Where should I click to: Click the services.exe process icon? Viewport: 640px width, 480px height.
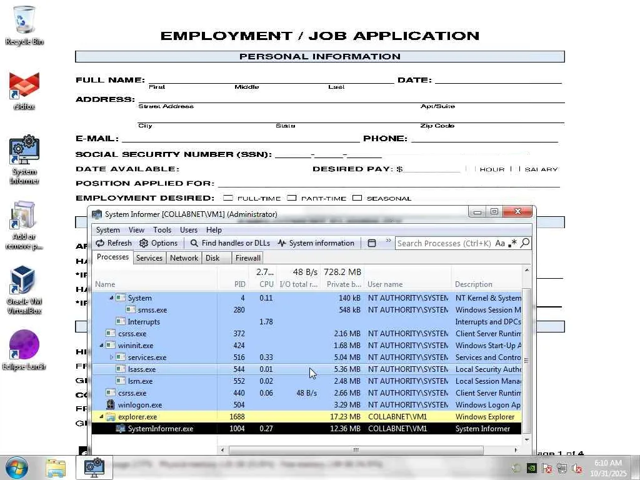121,357
